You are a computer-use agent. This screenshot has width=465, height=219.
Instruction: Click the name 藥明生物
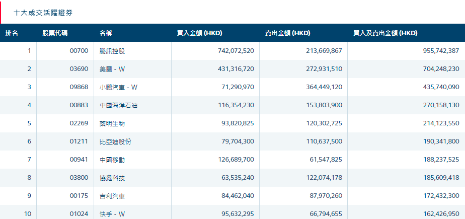tap(112, 123)
